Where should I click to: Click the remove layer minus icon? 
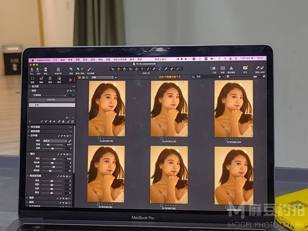pyautogui.click(x=73, y=118)
